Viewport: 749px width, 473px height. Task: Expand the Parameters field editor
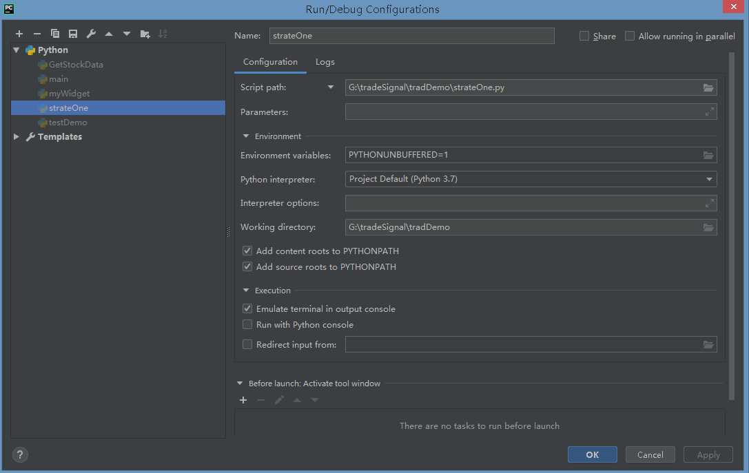709,112
